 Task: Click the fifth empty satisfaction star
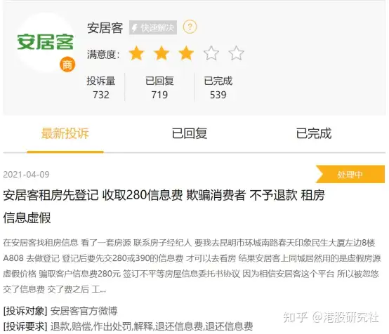[x=236, y=53]
